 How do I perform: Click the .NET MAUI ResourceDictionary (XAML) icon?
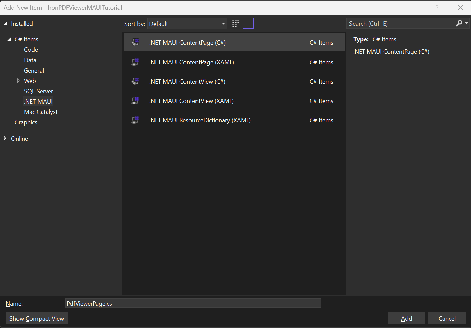coord(135,120)
